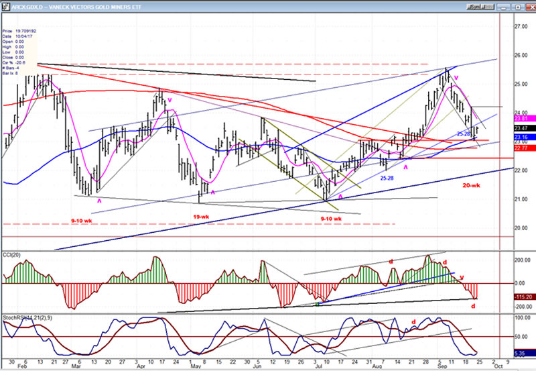Viewport: 536px width, 371px height.
Task: Click the Feb month label on time axis
Action: coord(22,366)
